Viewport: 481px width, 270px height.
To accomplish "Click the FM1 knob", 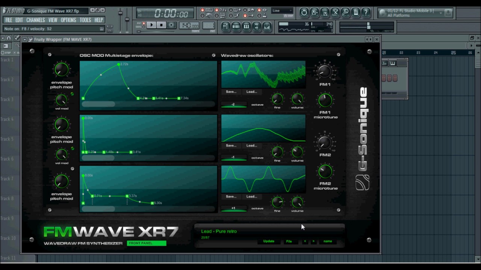I will pos(325,71).
